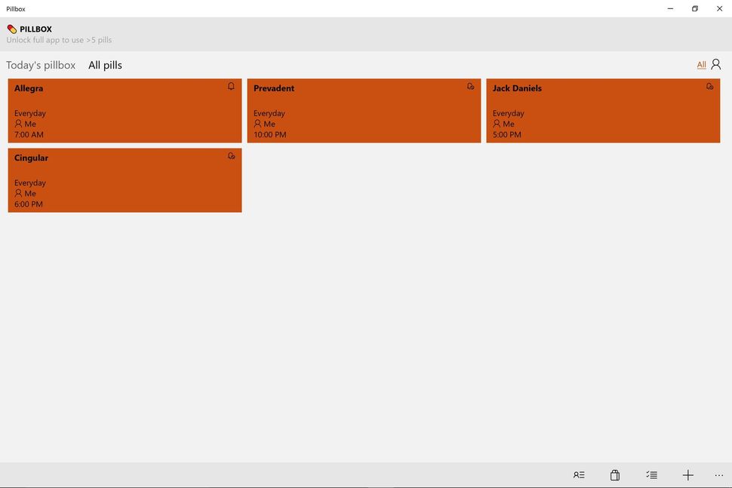This screenshot has height=488, width=732.
Task: Switch to the All pills tab
Action: 104,65
